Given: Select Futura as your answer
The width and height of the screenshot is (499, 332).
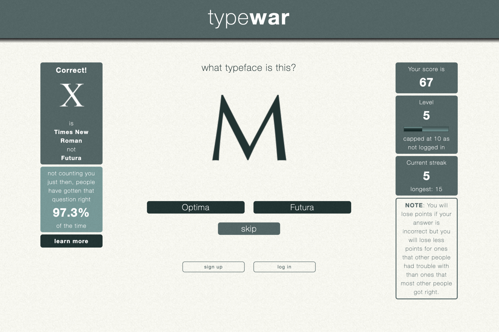Looking at the screenshot, I should point(302,207).
